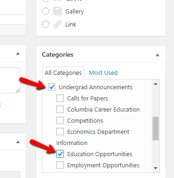This screenshot has width=174, height=178.
Task: Choose the Link radio button
Action: pyautogui.click(x=46, y=24)
